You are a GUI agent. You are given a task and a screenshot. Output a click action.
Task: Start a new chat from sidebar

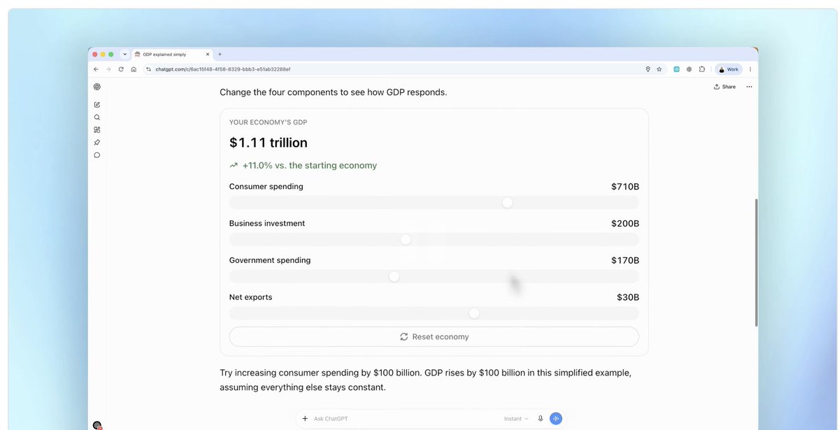(96, 105)
